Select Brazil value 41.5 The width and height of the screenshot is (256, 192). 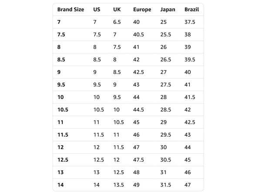190,98
